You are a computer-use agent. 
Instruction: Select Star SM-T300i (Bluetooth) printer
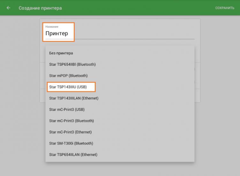tap(71, 143)
